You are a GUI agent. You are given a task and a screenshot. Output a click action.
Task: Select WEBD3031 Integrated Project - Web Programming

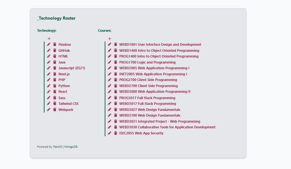[160, 121]
